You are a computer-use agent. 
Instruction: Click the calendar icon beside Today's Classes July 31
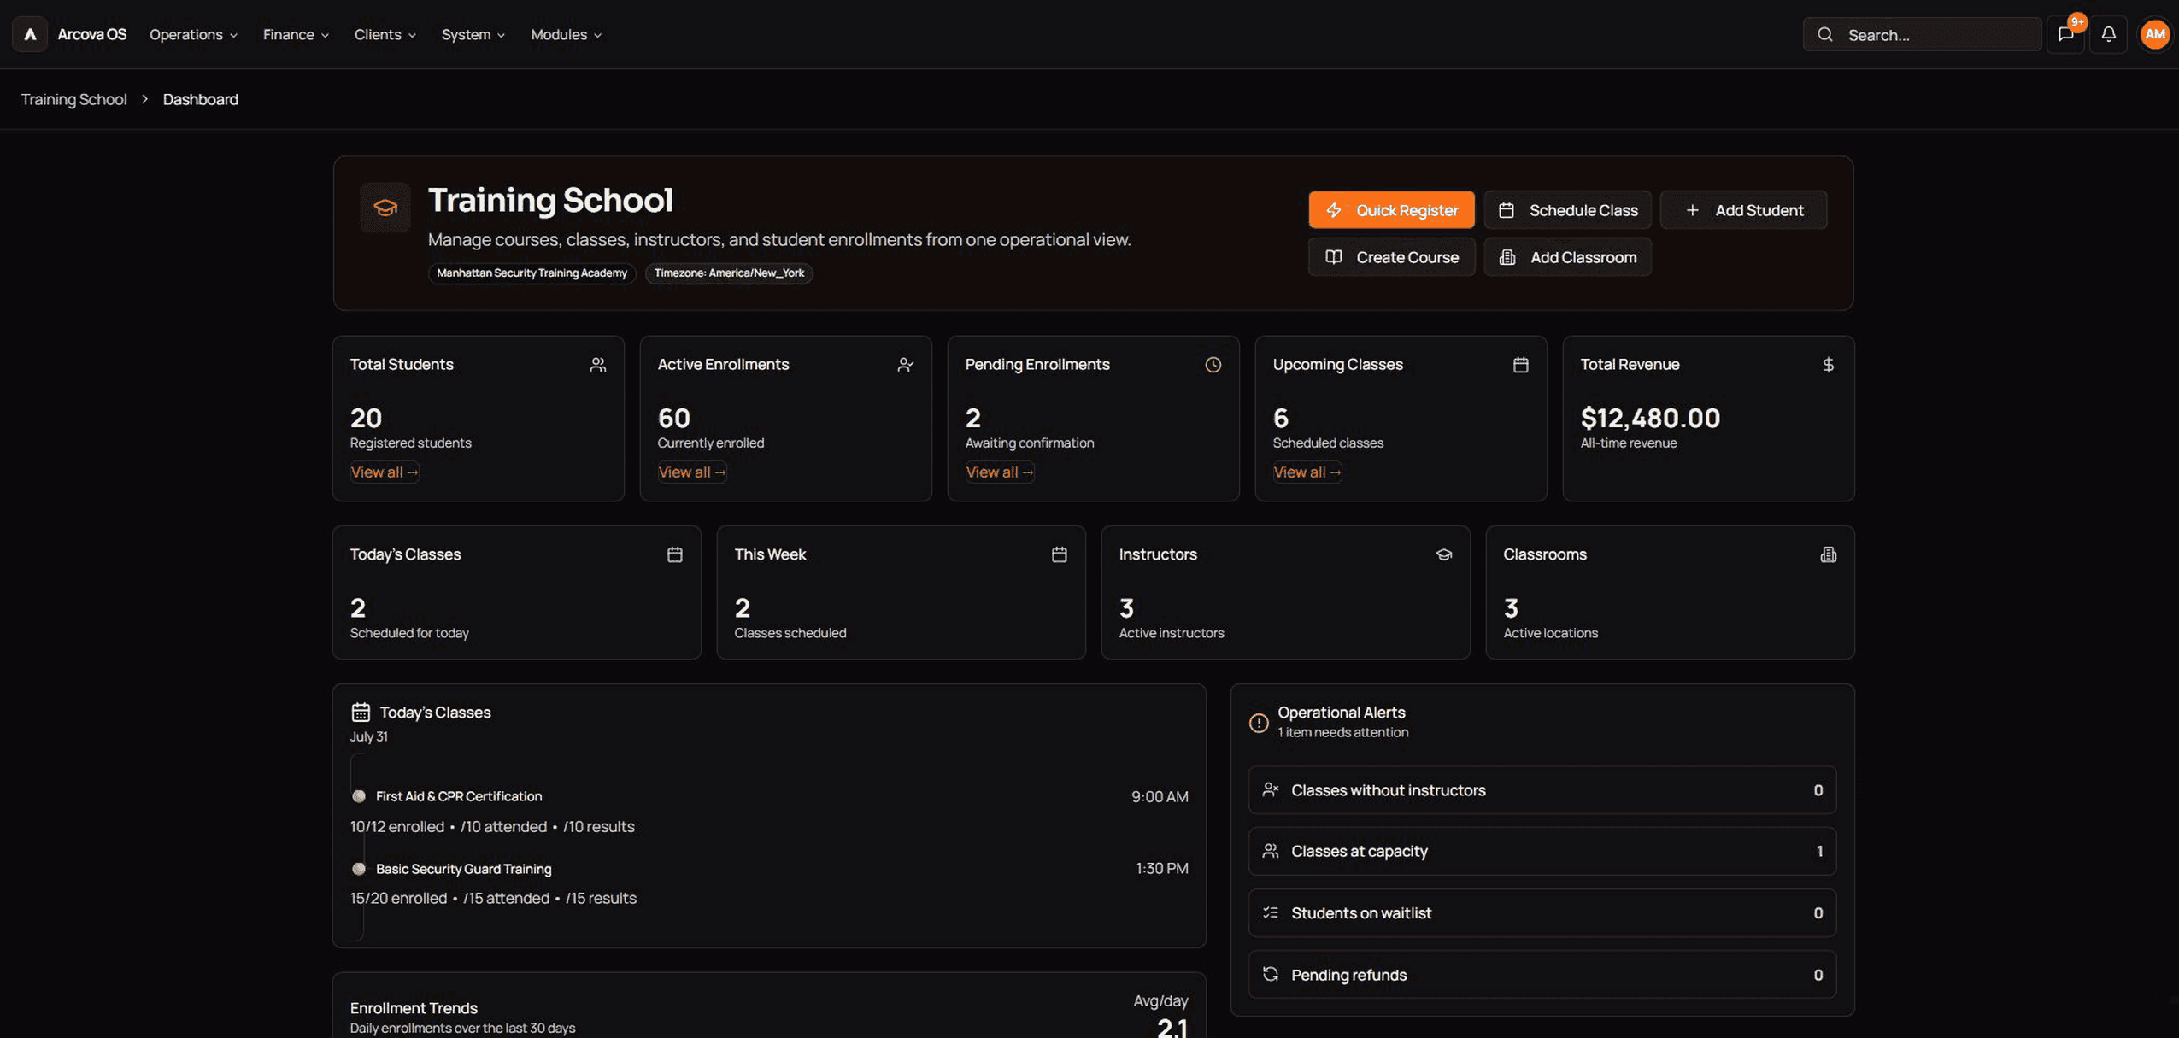point(361,712)
